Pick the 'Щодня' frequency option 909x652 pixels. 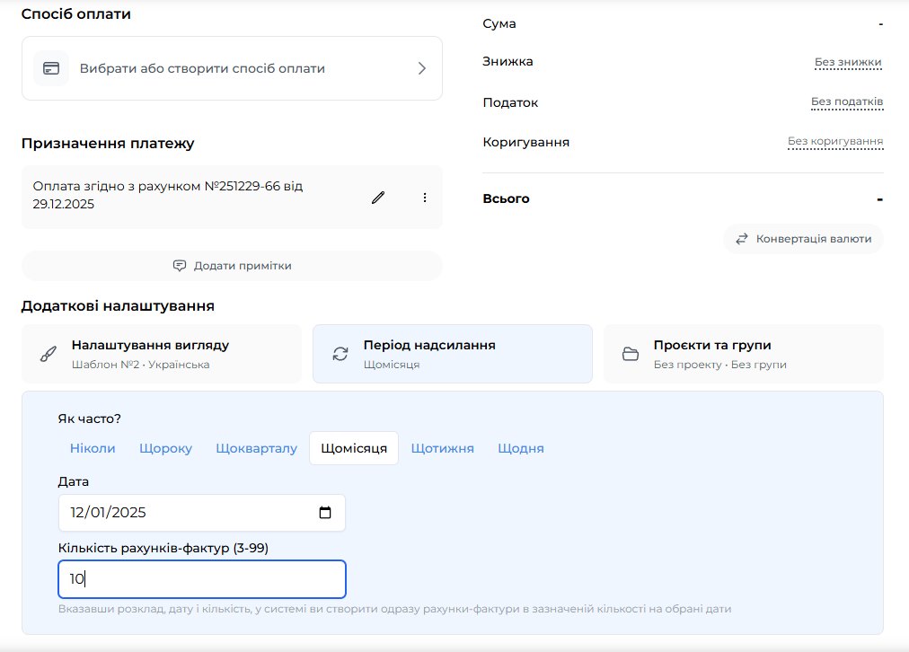[521, 448]
